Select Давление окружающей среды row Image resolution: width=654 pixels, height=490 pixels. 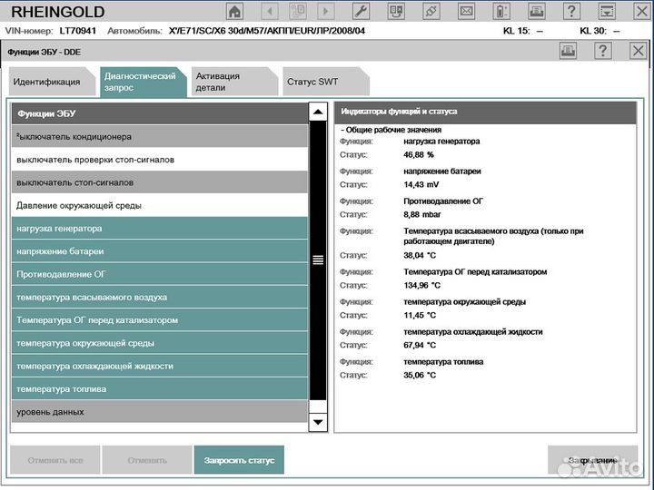point(160,205)
